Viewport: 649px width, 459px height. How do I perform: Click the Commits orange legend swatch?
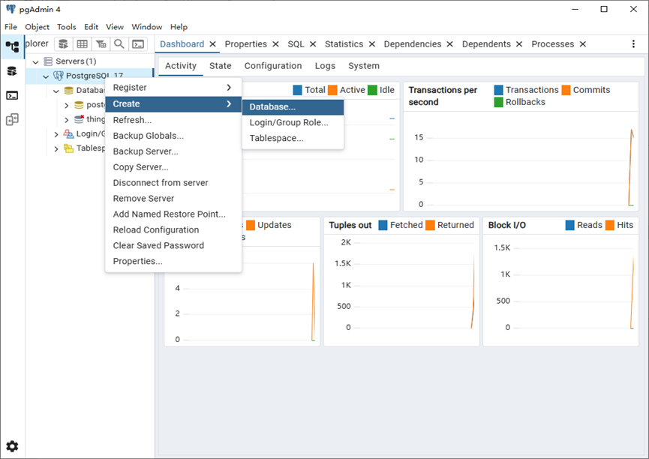(x=566, y=90)
